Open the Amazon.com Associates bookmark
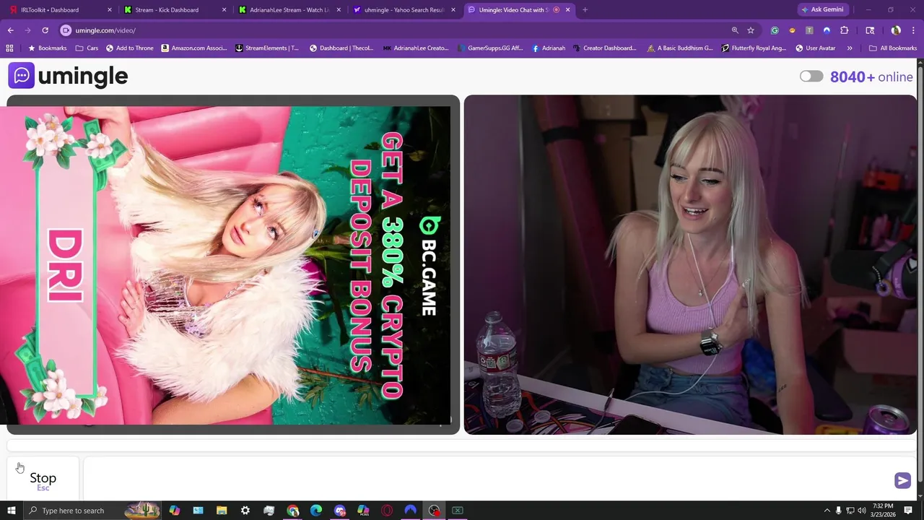The height and width of the screenshot is (520, 924). (194, 48)
